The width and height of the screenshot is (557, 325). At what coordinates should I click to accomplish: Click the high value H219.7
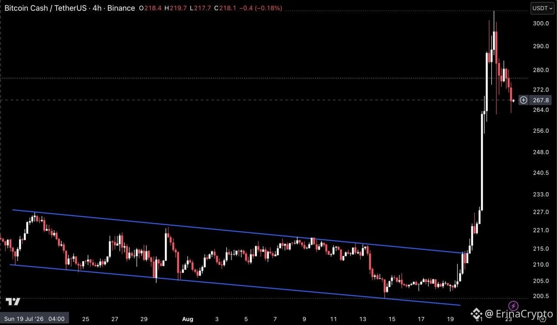click(175, 8)
